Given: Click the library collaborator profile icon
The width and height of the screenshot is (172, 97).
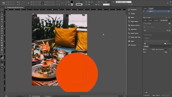Looking at the screenshot, I should point(170,23).
